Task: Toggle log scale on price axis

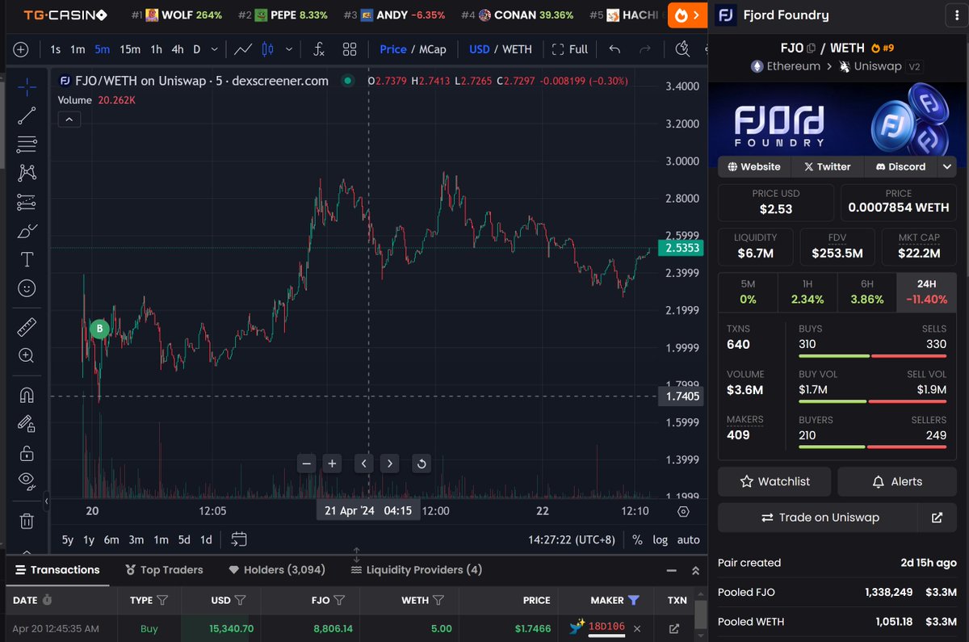Action: tap(660, 539)
